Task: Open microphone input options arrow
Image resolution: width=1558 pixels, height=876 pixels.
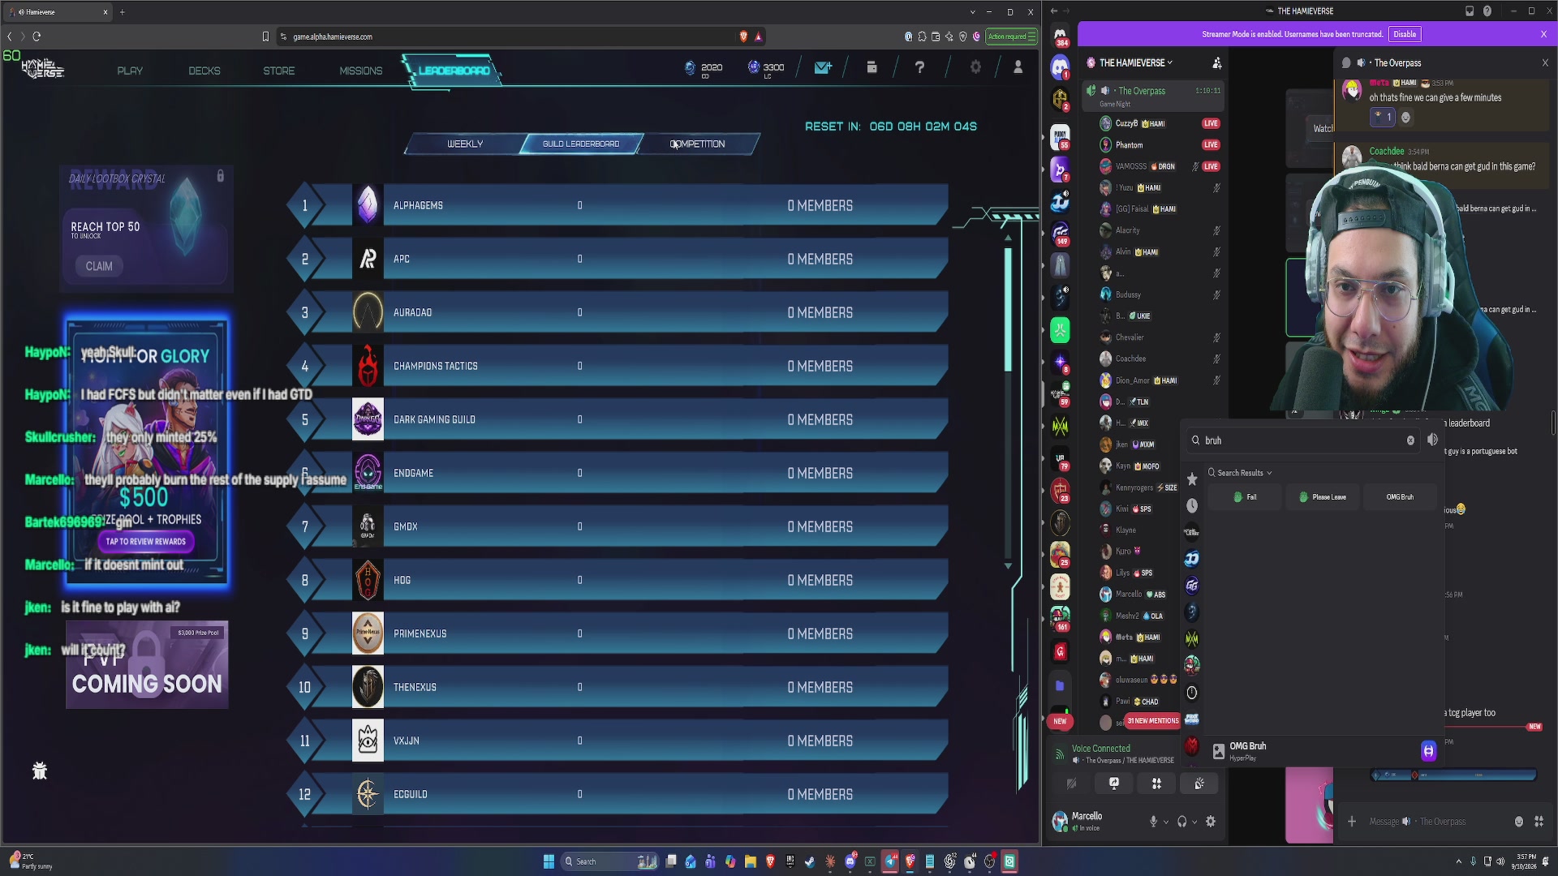Action: 1166,822
